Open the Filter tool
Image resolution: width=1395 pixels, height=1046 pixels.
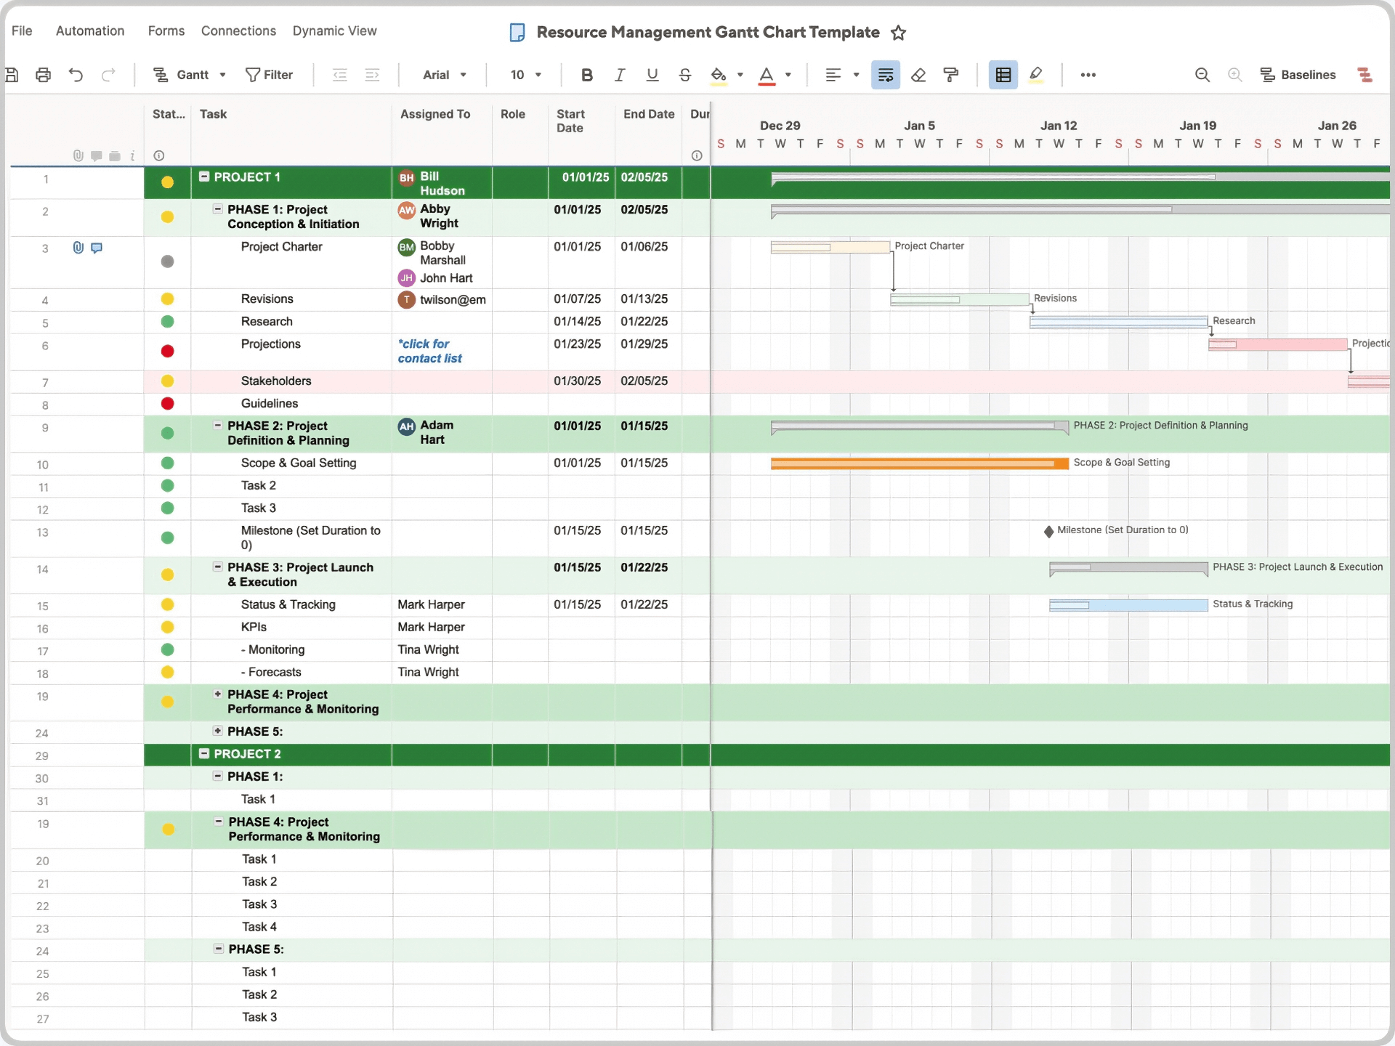pos(269,75)
